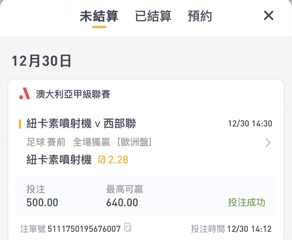292x240 pixels.
Task: Open the 紐卡素噴射機 v 西部聯 match
Action: [x=81, y=124]
